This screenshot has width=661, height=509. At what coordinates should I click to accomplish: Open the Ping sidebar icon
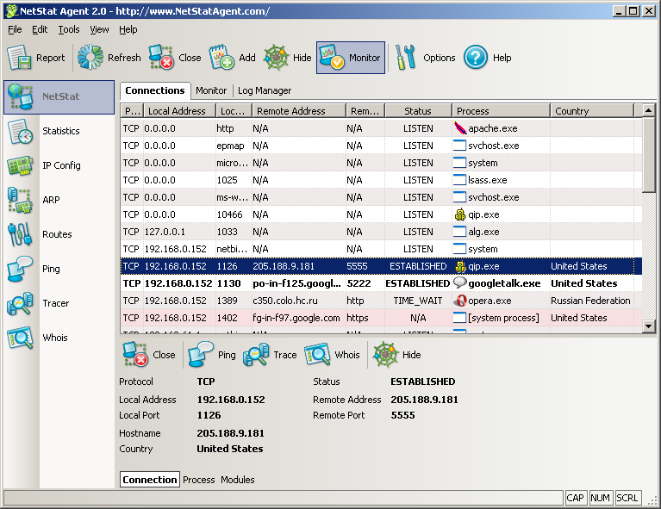click(20, 269)
